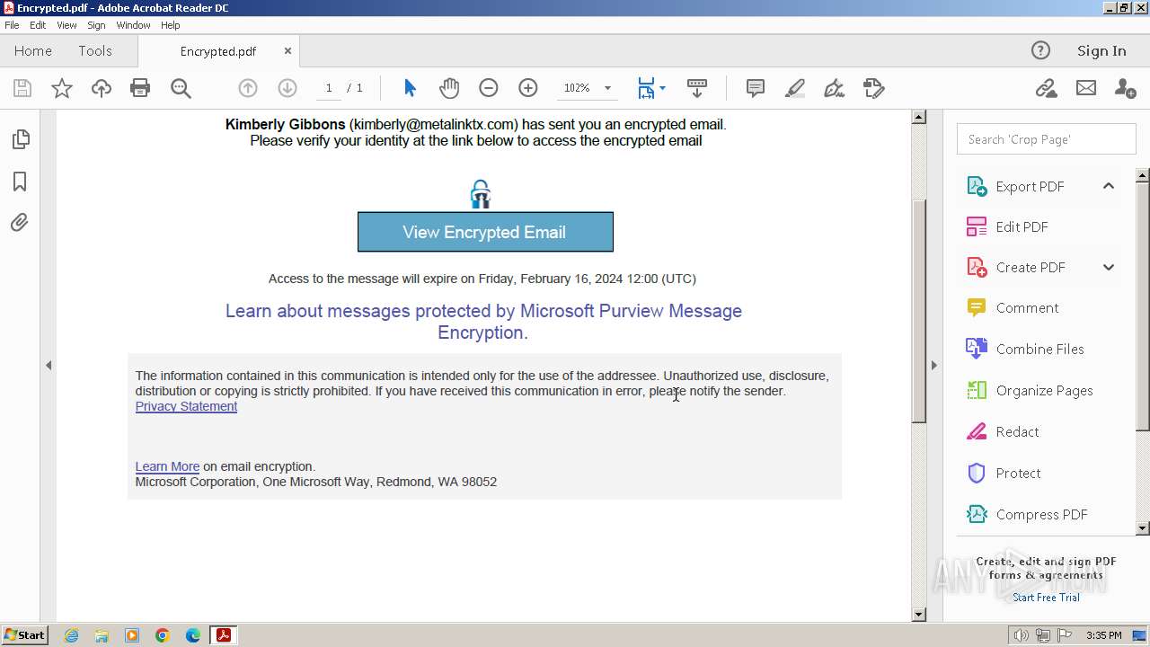The width and height of the screenshot is (1150, 647).
Task: Add document to starred with the star icon
Action: pyautogui.click(x=62, y=88)
